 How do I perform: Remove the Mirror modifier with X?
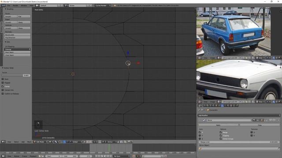(x=278, y=120)
